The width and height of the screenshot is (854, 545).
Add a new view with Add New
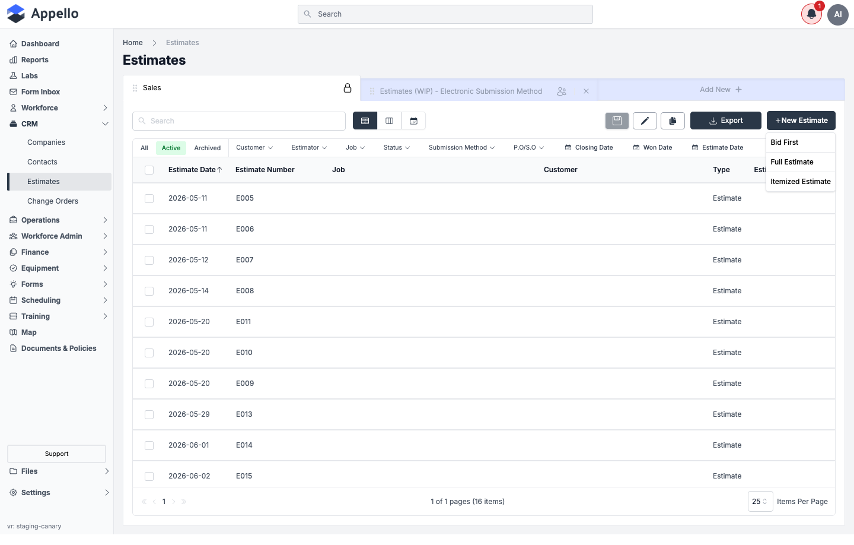(721, 90)
